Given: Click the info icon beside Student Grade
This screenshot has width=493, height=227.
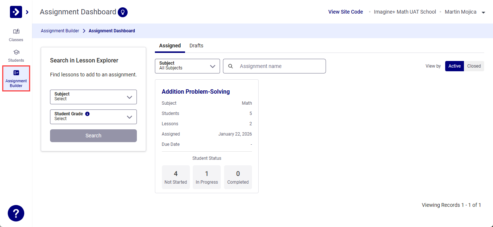Looking at the screenshot, I should 87,114.
